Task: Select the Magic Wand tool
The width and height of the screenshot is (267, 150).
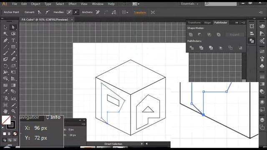Action: [x=5, y=34]
